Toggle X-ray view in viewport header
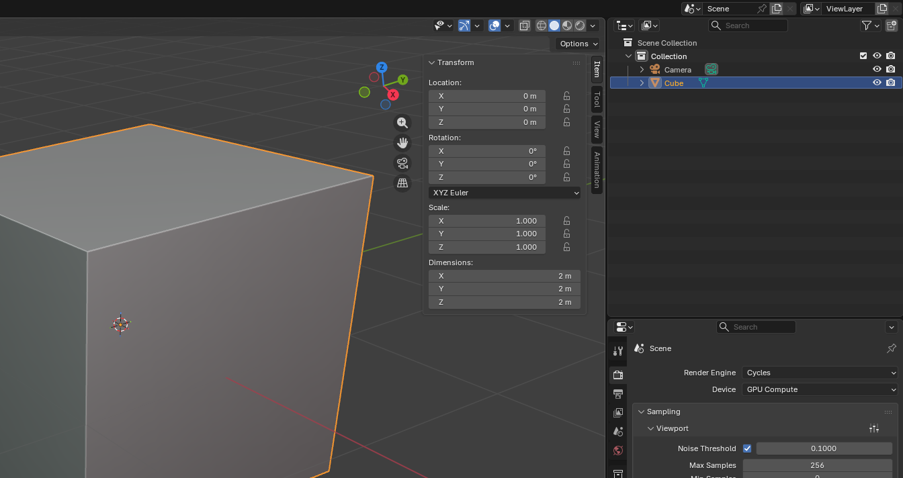Screen dimensions: 903x478 525,26
